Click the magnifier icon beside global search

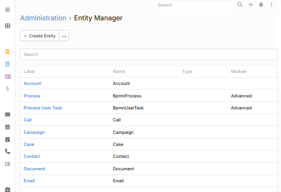pos(240,5)
